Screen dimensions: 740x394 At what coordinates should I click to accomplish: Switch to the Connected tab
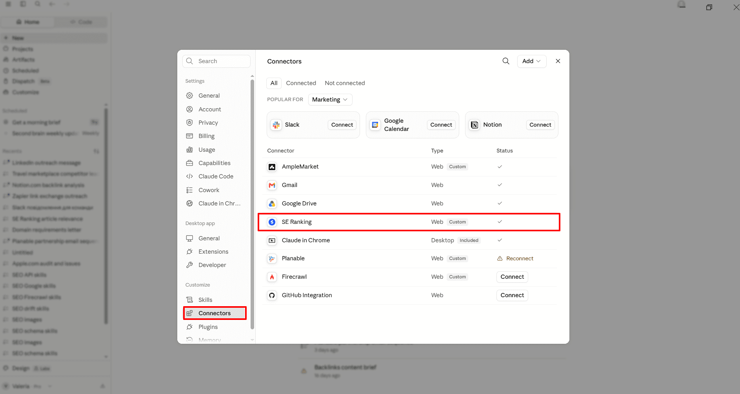pyautogui.click(x=301, y=83)
